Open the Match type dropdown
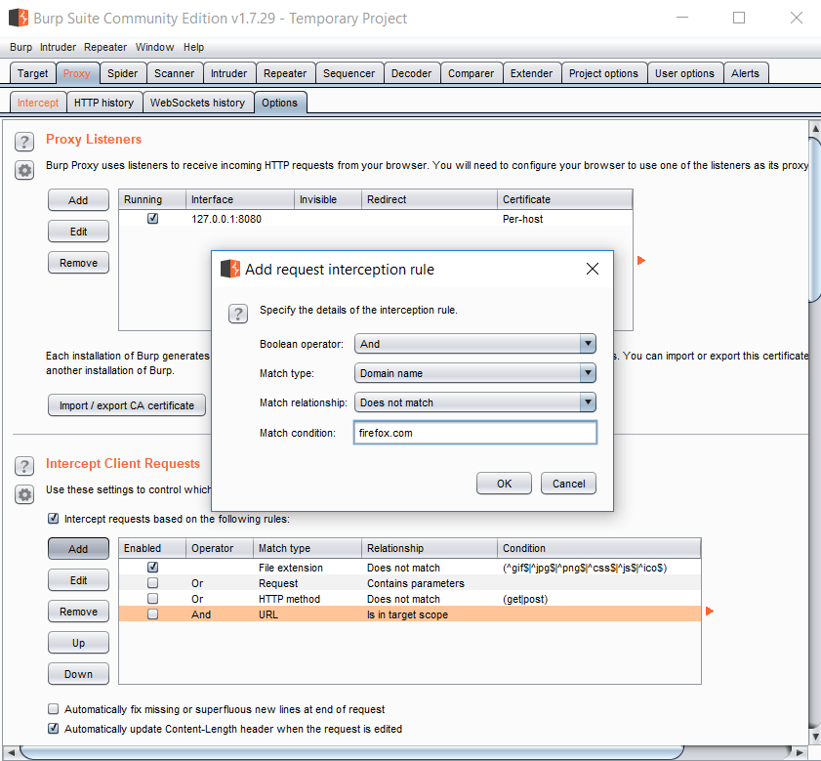 point(587,373)
